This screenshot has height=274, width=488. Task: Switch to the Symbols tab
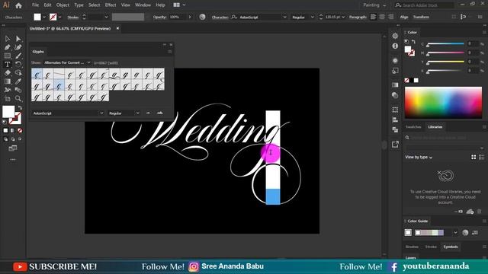pyautogui.click(x=451, y=247)
